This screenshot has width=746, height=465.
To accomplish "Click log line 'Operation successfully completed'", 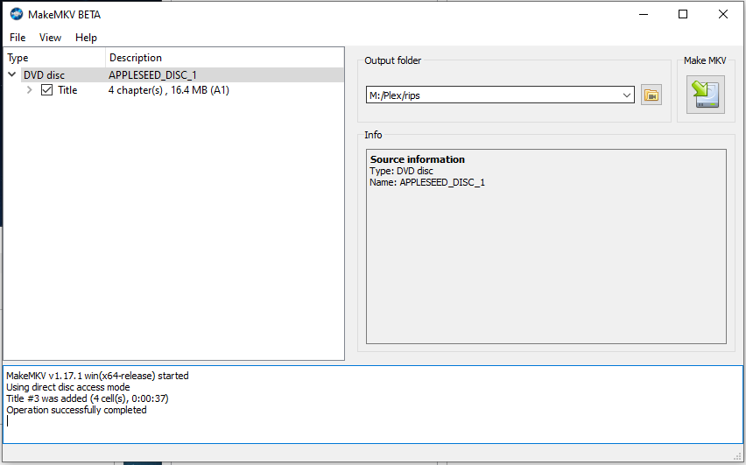I will coord(76,410).
